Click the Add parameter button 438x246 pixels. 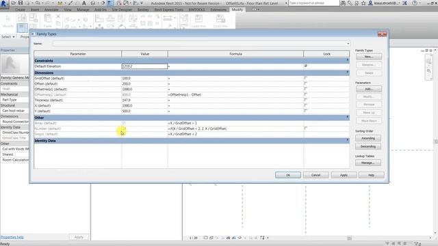pyautogui.click(x=369, y=89)
